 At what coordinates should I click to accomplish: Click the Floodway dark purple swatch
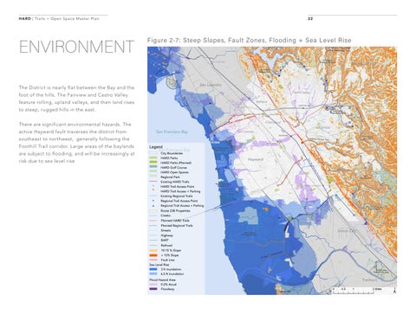coord(153,289)
